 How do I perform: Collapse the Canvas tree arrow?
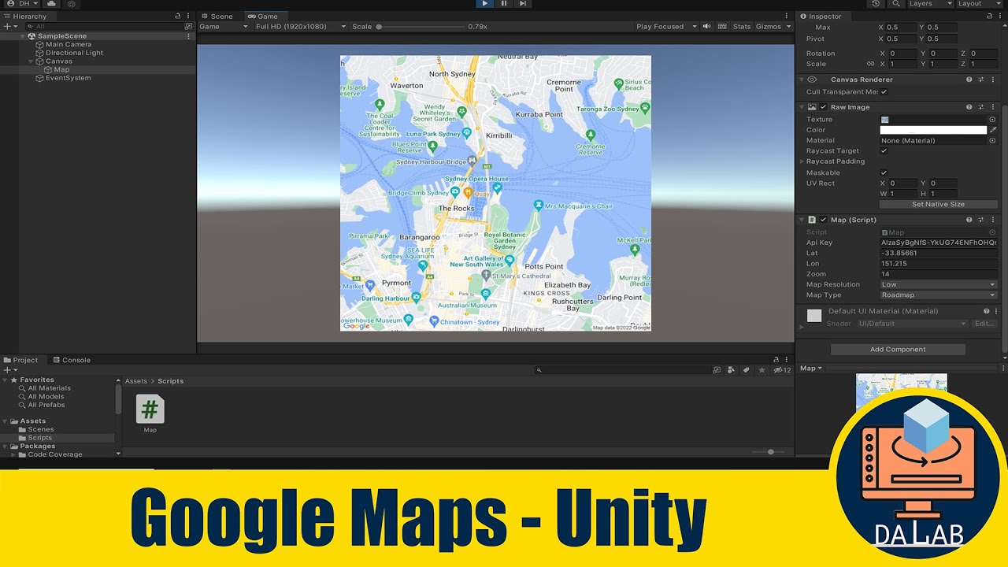[x=31, y=61]
